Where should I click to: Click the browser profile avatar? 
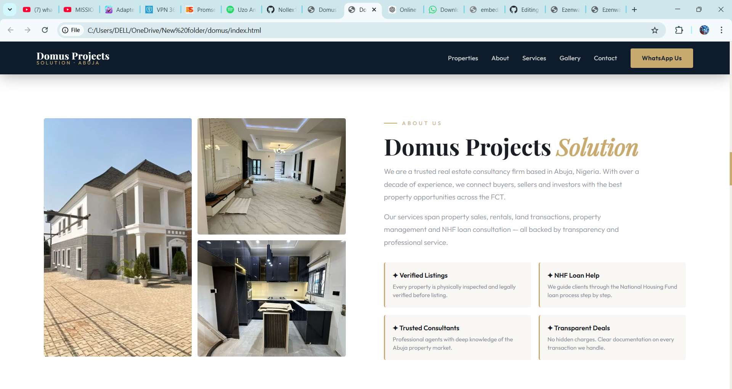(705, 30)
